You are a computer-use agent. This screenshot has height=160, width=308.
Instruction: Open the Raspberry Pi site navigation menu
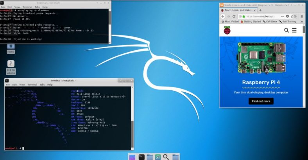(x=294, y=30)
